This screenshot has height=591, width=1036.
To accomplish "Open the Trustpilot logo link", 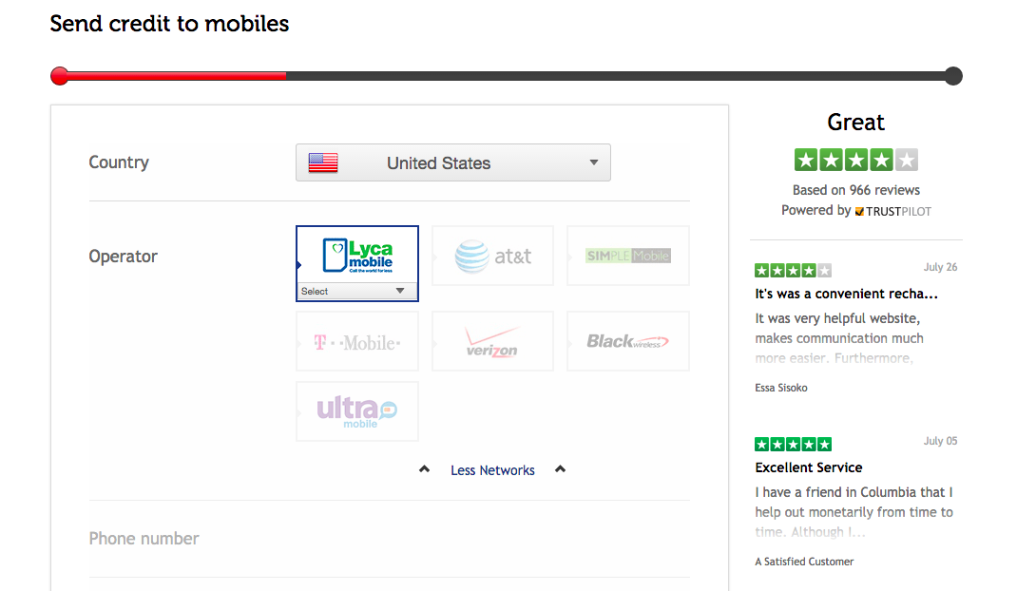I will pyautogui.click(x=892, y=211).
